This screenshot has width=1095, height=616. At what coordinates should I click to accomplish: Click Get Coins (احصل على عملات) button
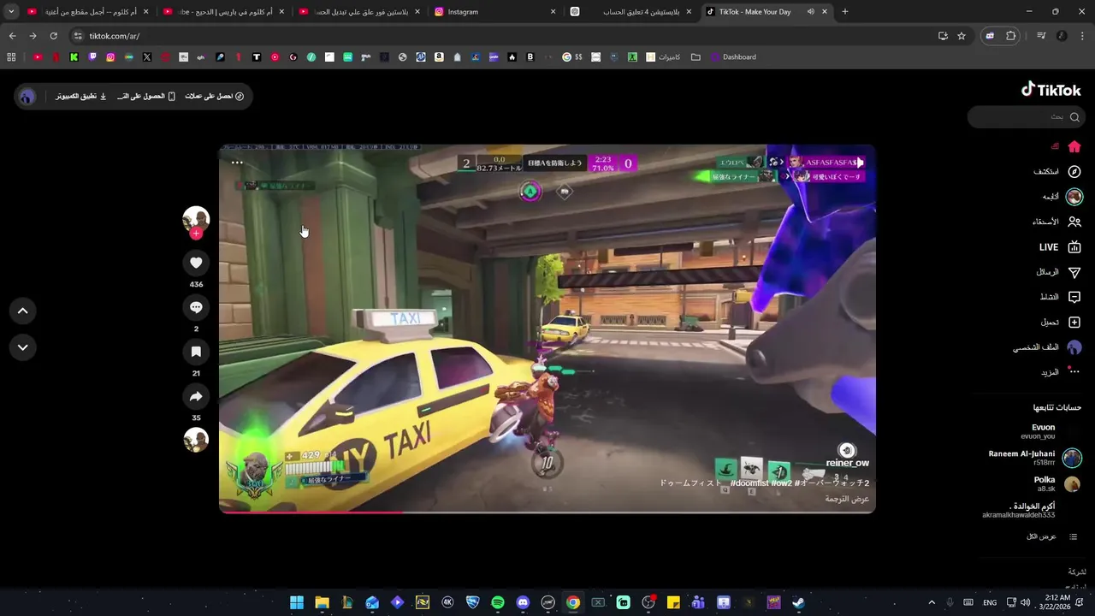215,97
